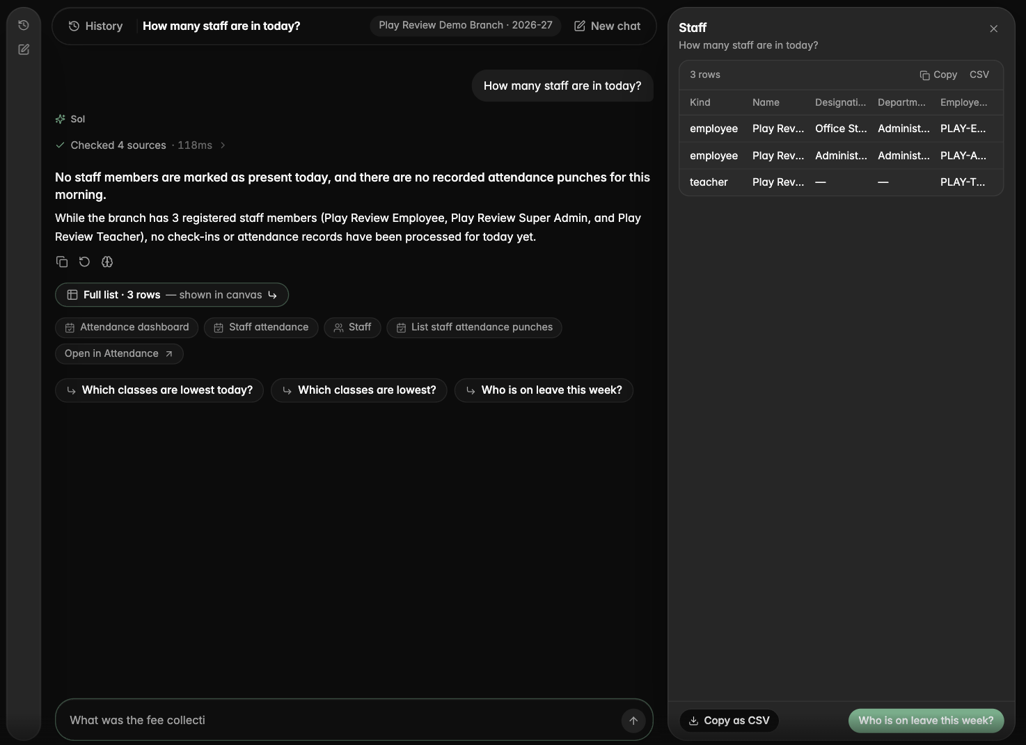Copy the assistant's response
The image size is (1026, 745).
[62, 262]
